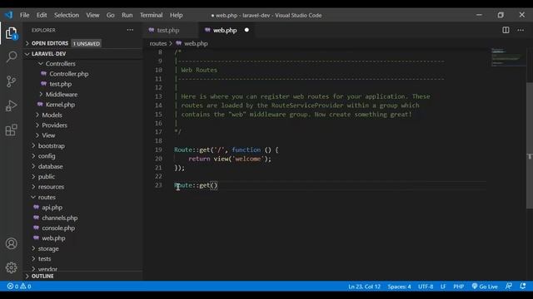Open notifications bell in status bar
The width and height of the screenshot is (533, 299).
click(523, 286)
